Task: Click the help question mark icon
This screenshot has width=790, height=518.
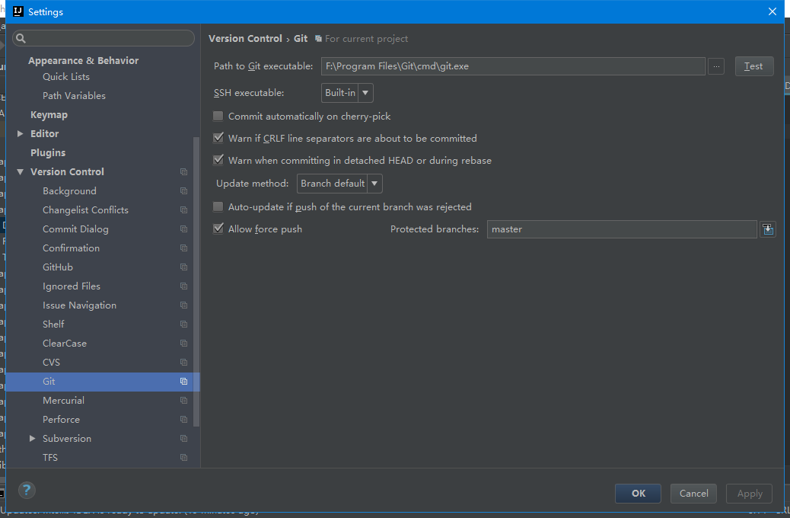Action: (x=27, y=491)
